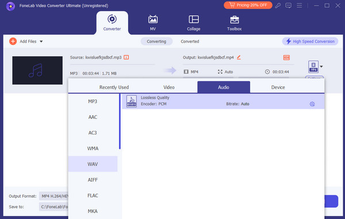Expand the output format dropdown arrow
This screenshot has height=219, width=345.
tap(321, 67)
